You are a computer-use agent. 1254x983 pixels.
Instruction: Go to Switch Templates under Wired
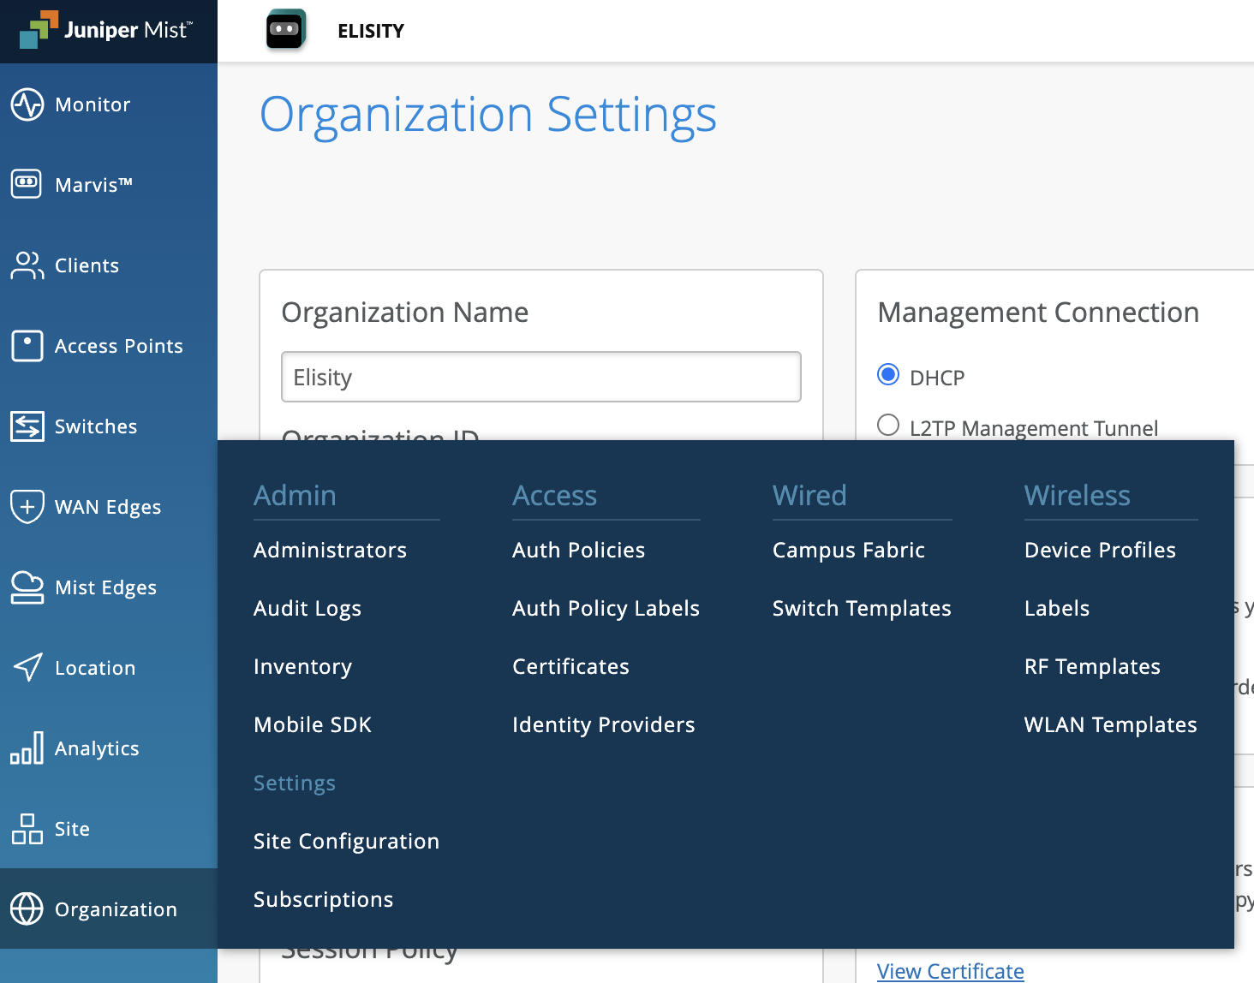tap(861, 608)
